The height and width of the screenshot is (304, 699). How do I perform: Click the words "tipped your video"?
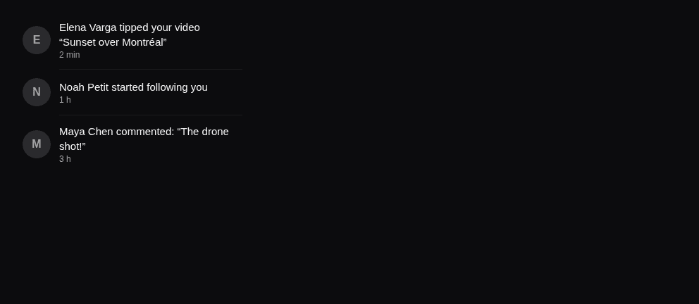pyautogui.click(x=159, y=27)
